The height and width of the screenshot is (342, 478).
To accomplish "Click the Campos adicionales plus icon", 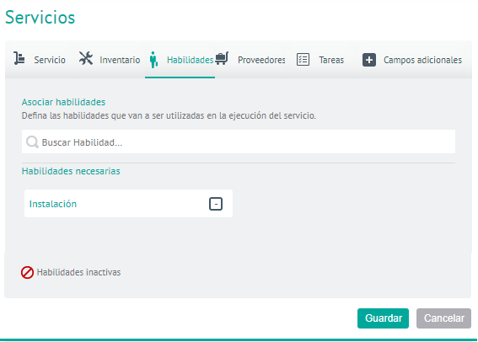I will (369, 60).
